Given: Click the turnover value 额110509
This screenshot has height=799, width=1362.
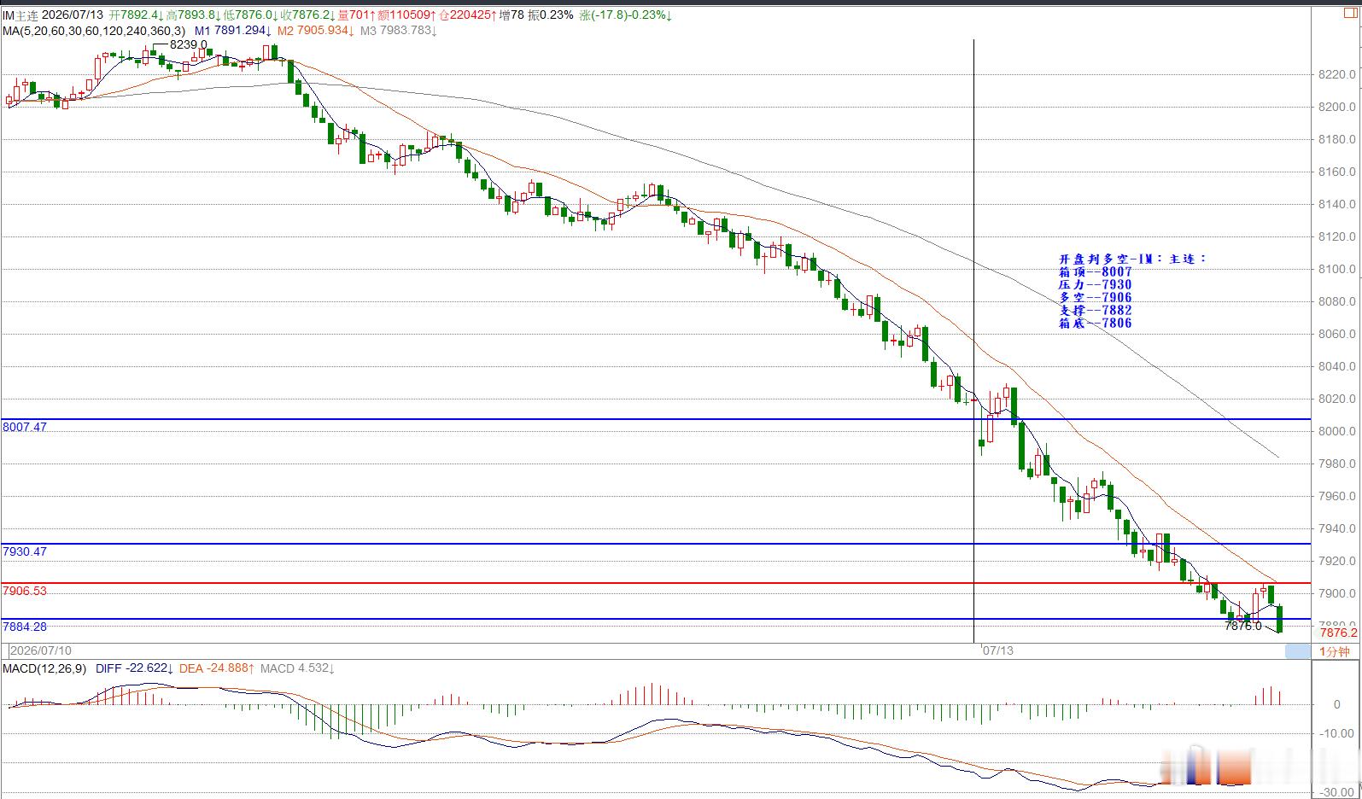Looking at the screenshot, I should click(406, 15).
